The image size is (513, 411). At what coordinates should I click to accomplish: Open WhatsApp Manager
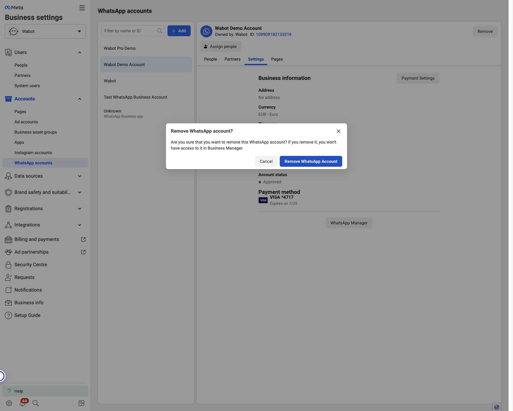click(349, 223)
